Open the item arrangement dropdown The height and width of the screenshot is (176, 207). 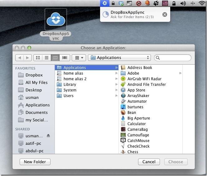point(79,58)
